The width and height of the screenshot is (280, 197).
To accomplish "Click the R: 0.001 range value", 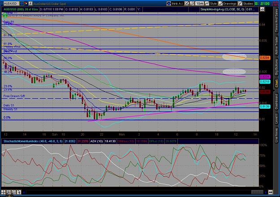I will [x=129, y=9].
